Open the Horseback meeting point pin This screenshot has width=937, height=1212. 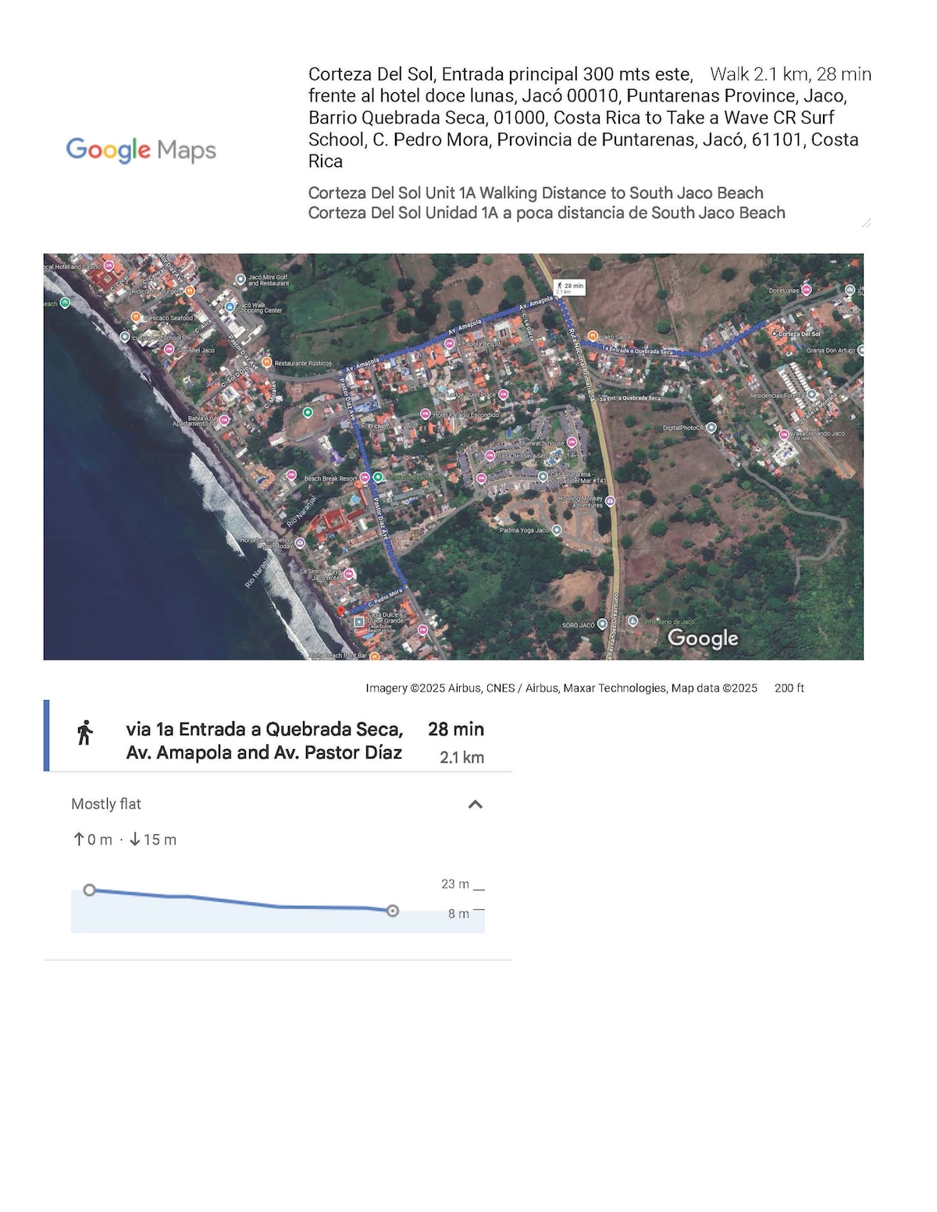click(x=301, y=542)
